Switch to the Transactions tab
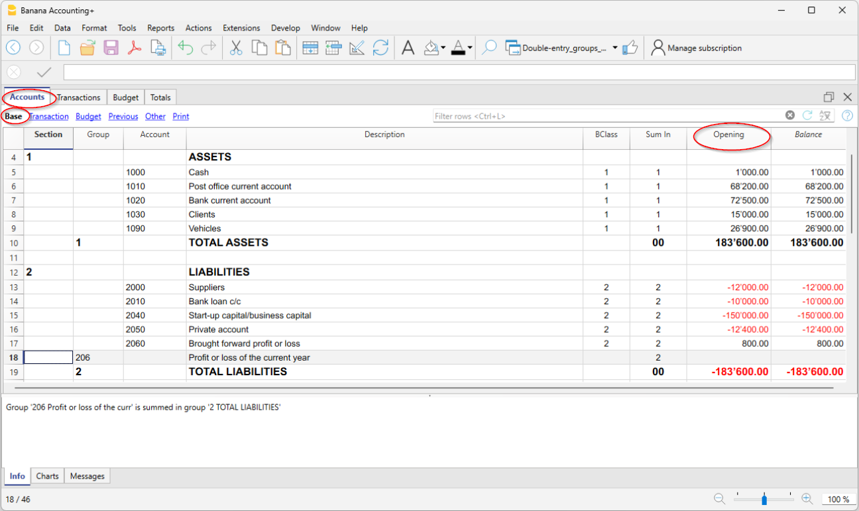This screenshot has height=511, width=859. pos(78,97)
